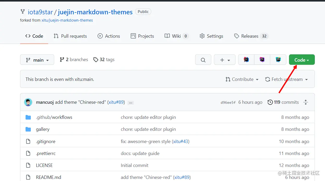This screenshot has width=325, height=181.
Task: Click the .prettierrc file icon
Action: pyautogui.click(x=28, y=153)
